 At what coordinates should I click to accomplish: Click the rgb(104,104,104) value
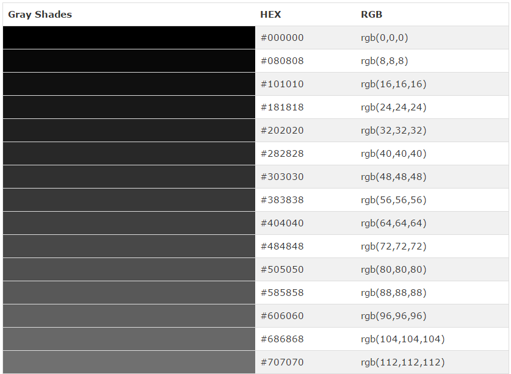point(402,339)
